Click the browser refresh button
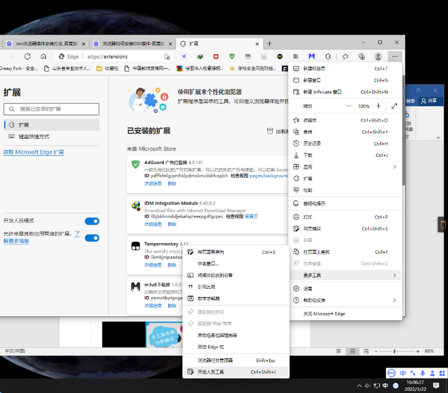Viewport: 448px width, 393px height. click(27, 56)
